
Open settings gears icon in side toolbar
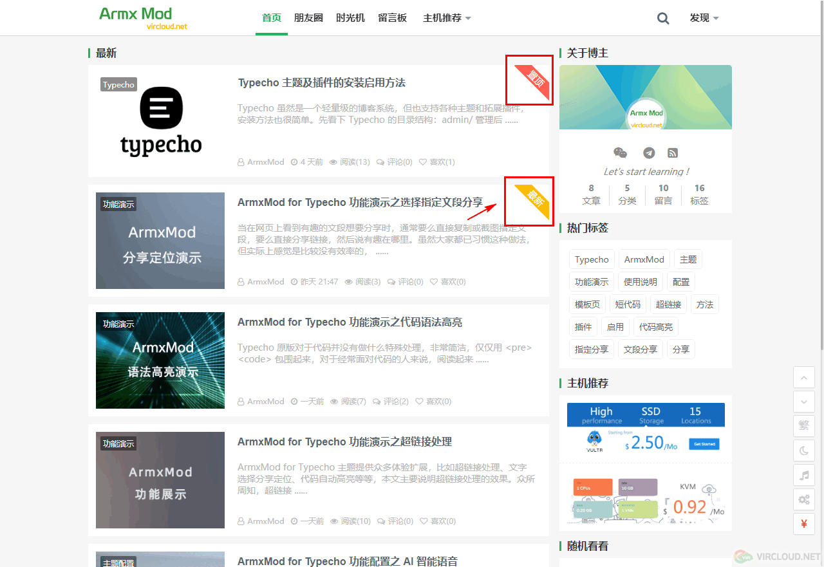804,499
